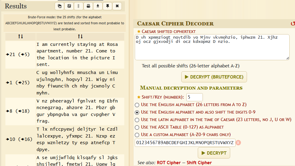Screen dimensions: 295x166
Task: Download the results with the download icon
Action: [98, 6]
